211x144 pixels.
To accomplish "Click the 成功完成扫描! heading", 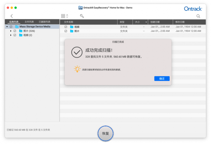I will [x=99, y=50].
